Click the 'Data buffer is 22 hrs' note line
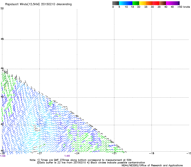The width and height of the screenshot is (191, 167). [x=91, y=163]
